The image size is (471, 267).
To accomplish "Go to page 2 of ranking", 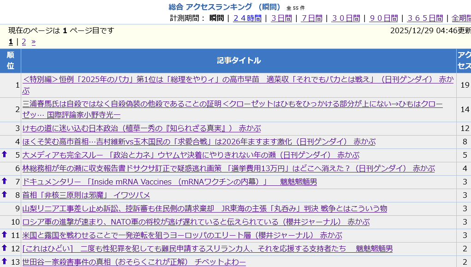I will [x=24, y=42].
